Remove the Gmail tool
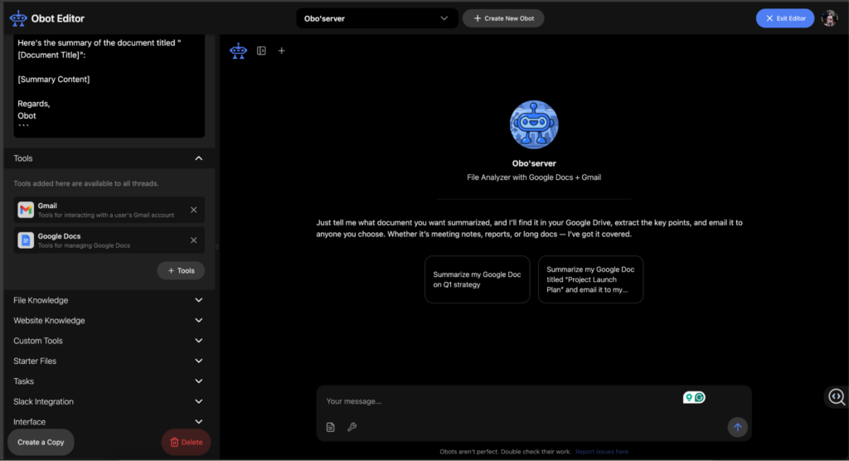Viewport: 849px width, 461px height. click(x=194, y=210)
